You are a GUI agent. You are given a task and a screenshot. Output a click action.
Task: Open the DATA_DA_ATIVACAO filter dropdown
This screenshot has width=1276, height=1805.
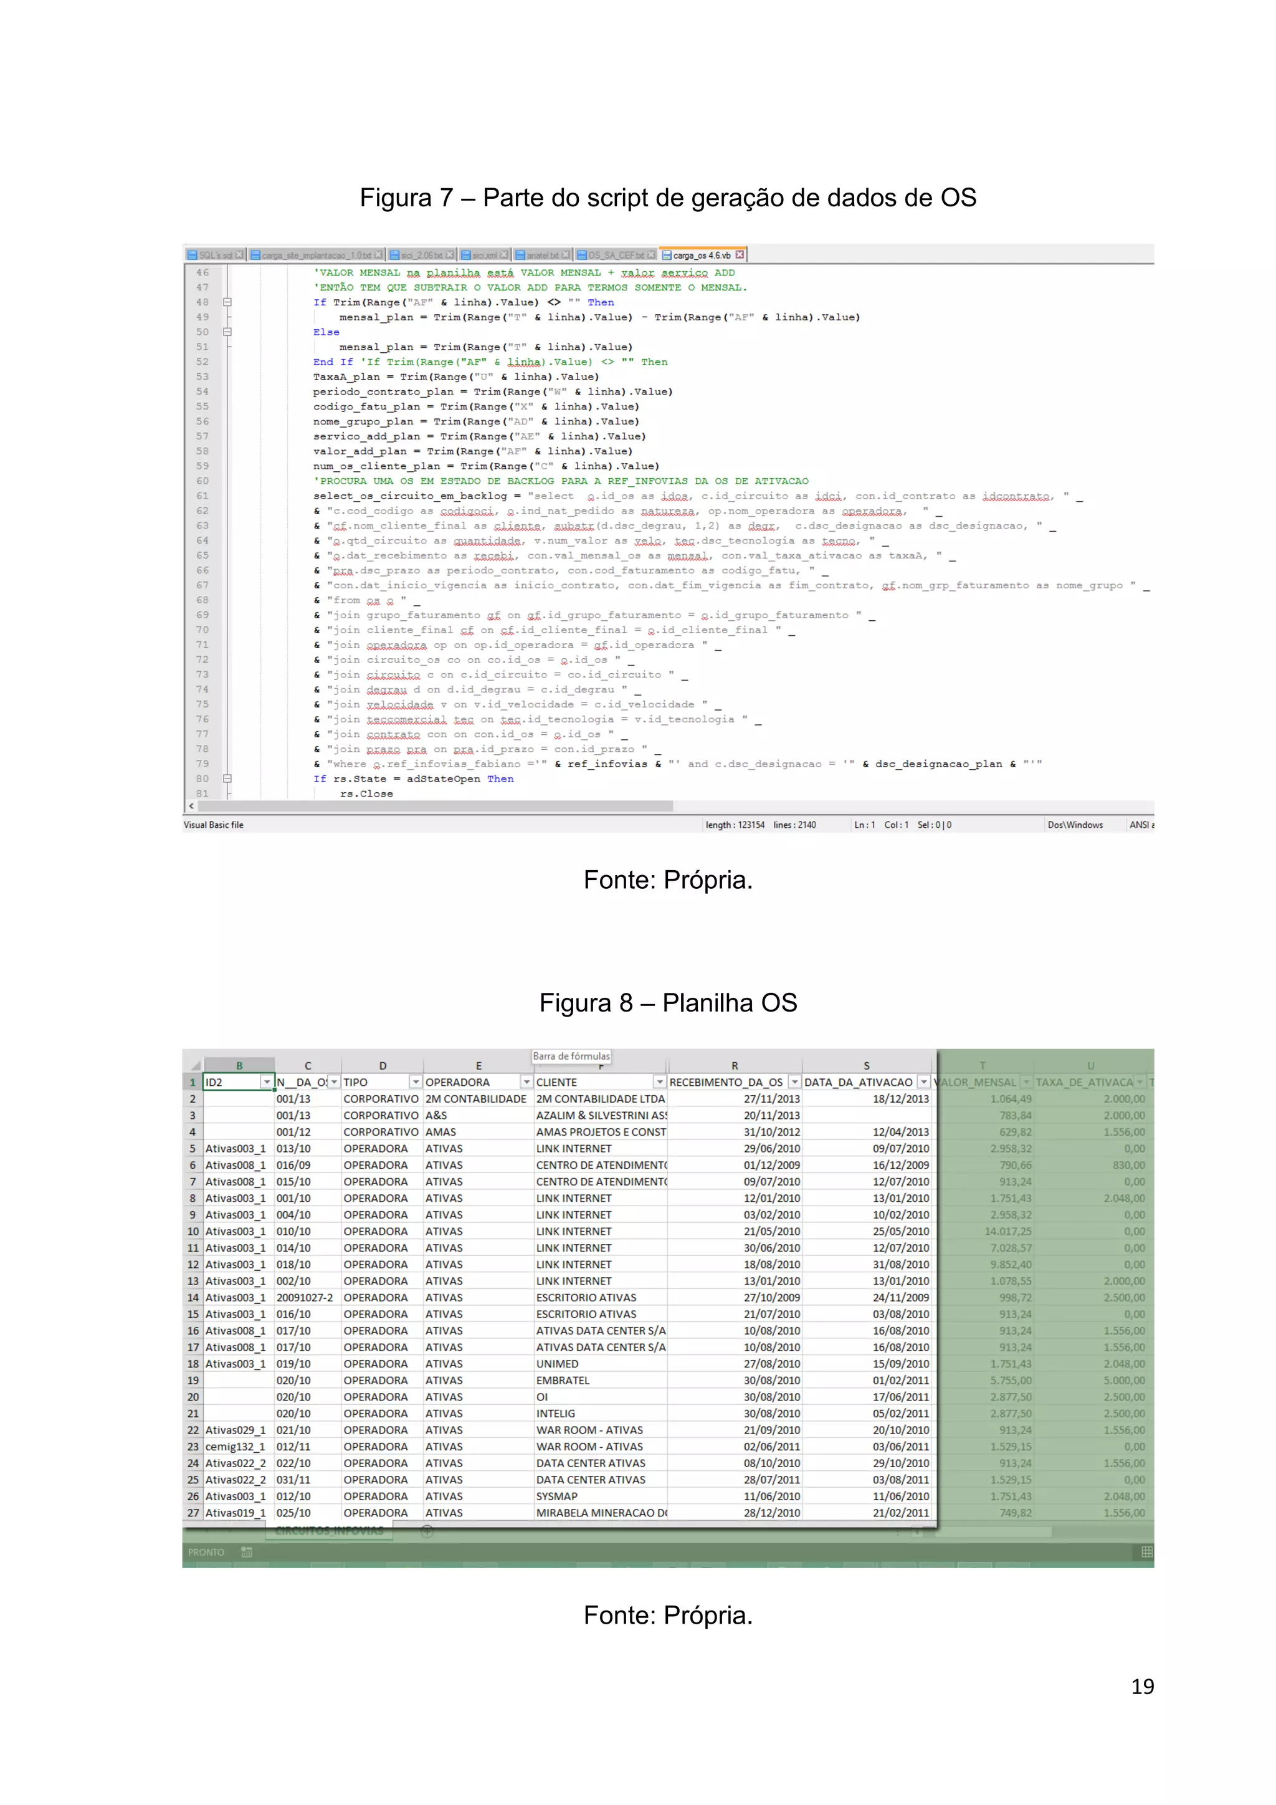click(x=924, y=1083)
